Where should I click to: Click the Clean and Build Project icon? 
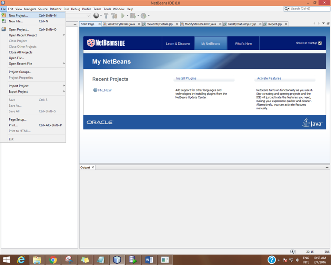point(114,16)
